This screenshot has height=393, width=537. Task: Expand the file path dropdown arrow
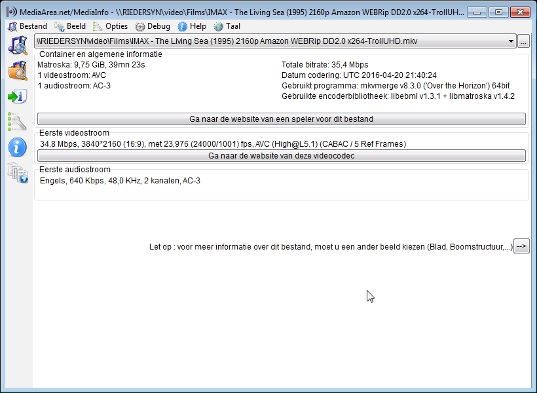click(x=511, y=41)
